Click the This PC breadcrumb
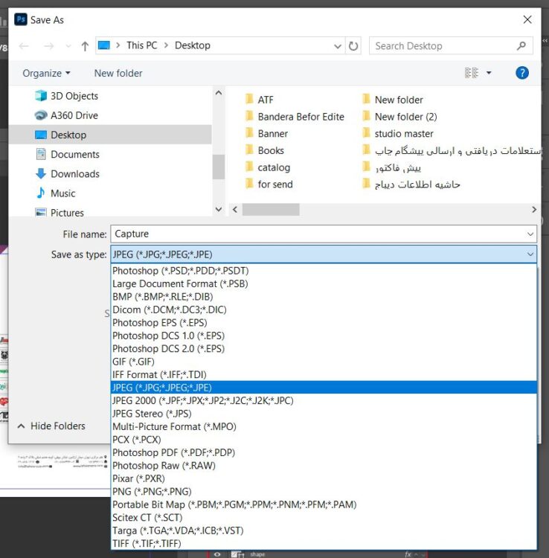Image resolution: width=549 pixels, height=558 pixels. coord(141,45)
